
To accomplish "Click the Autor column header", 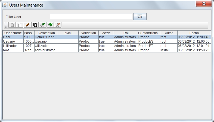I will (169, 33).
